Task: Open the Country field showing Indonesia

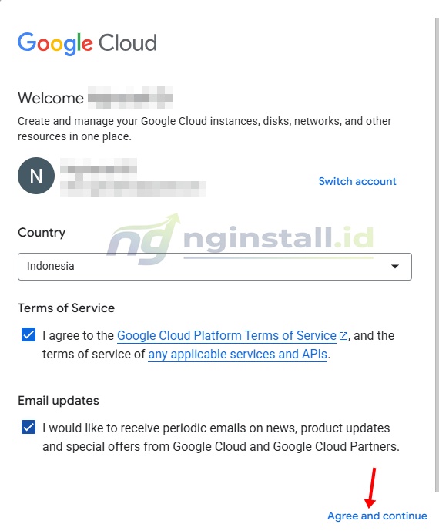Action: [215, 267]
